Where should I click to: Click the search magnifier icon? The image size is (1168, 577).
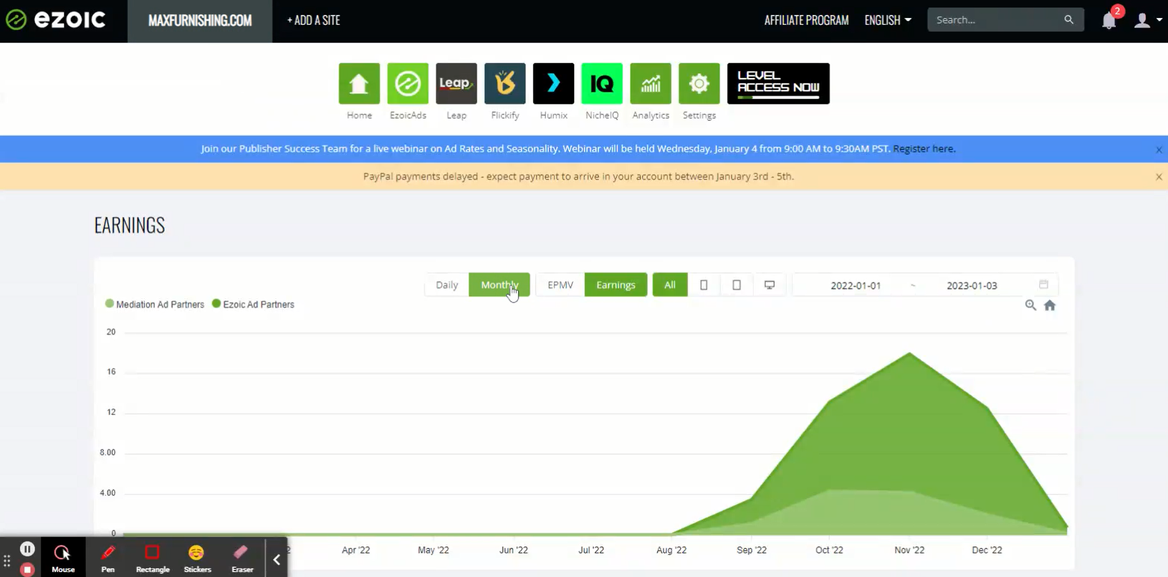point(1069,20)
